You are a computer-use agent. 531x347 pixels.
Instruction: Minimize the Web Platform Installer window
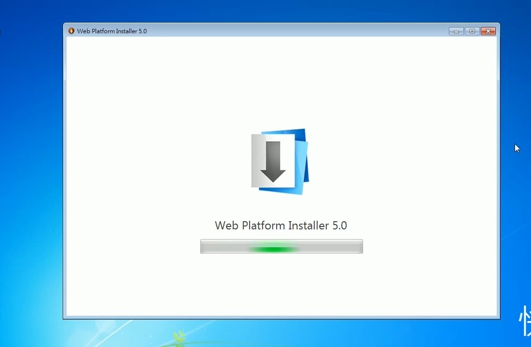[456, 31]
